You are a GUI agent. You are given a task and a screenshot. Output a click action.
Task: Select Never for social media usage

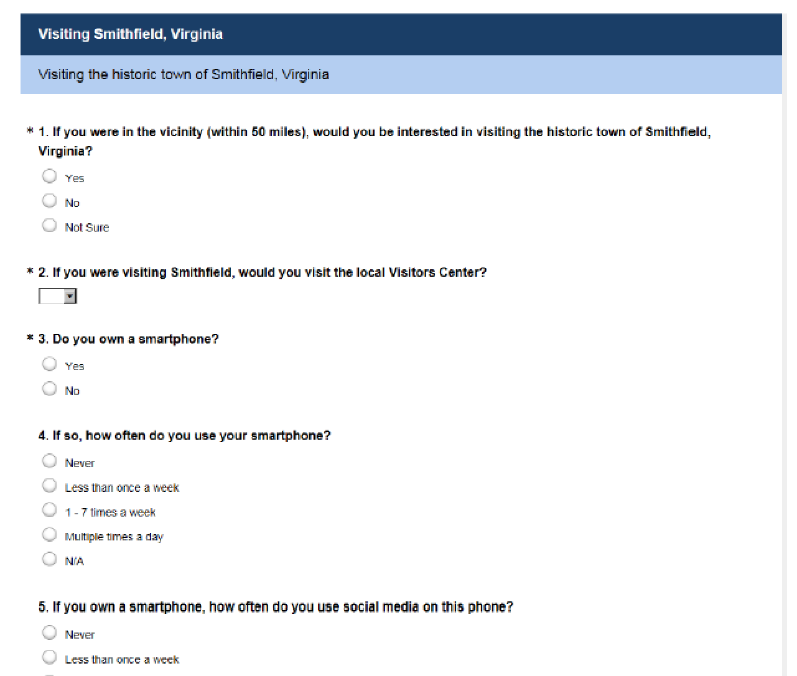49,632
